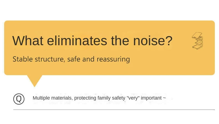Click the word "important" in question line
Viewport: 219px width, 124px height.
coord(151,98)
